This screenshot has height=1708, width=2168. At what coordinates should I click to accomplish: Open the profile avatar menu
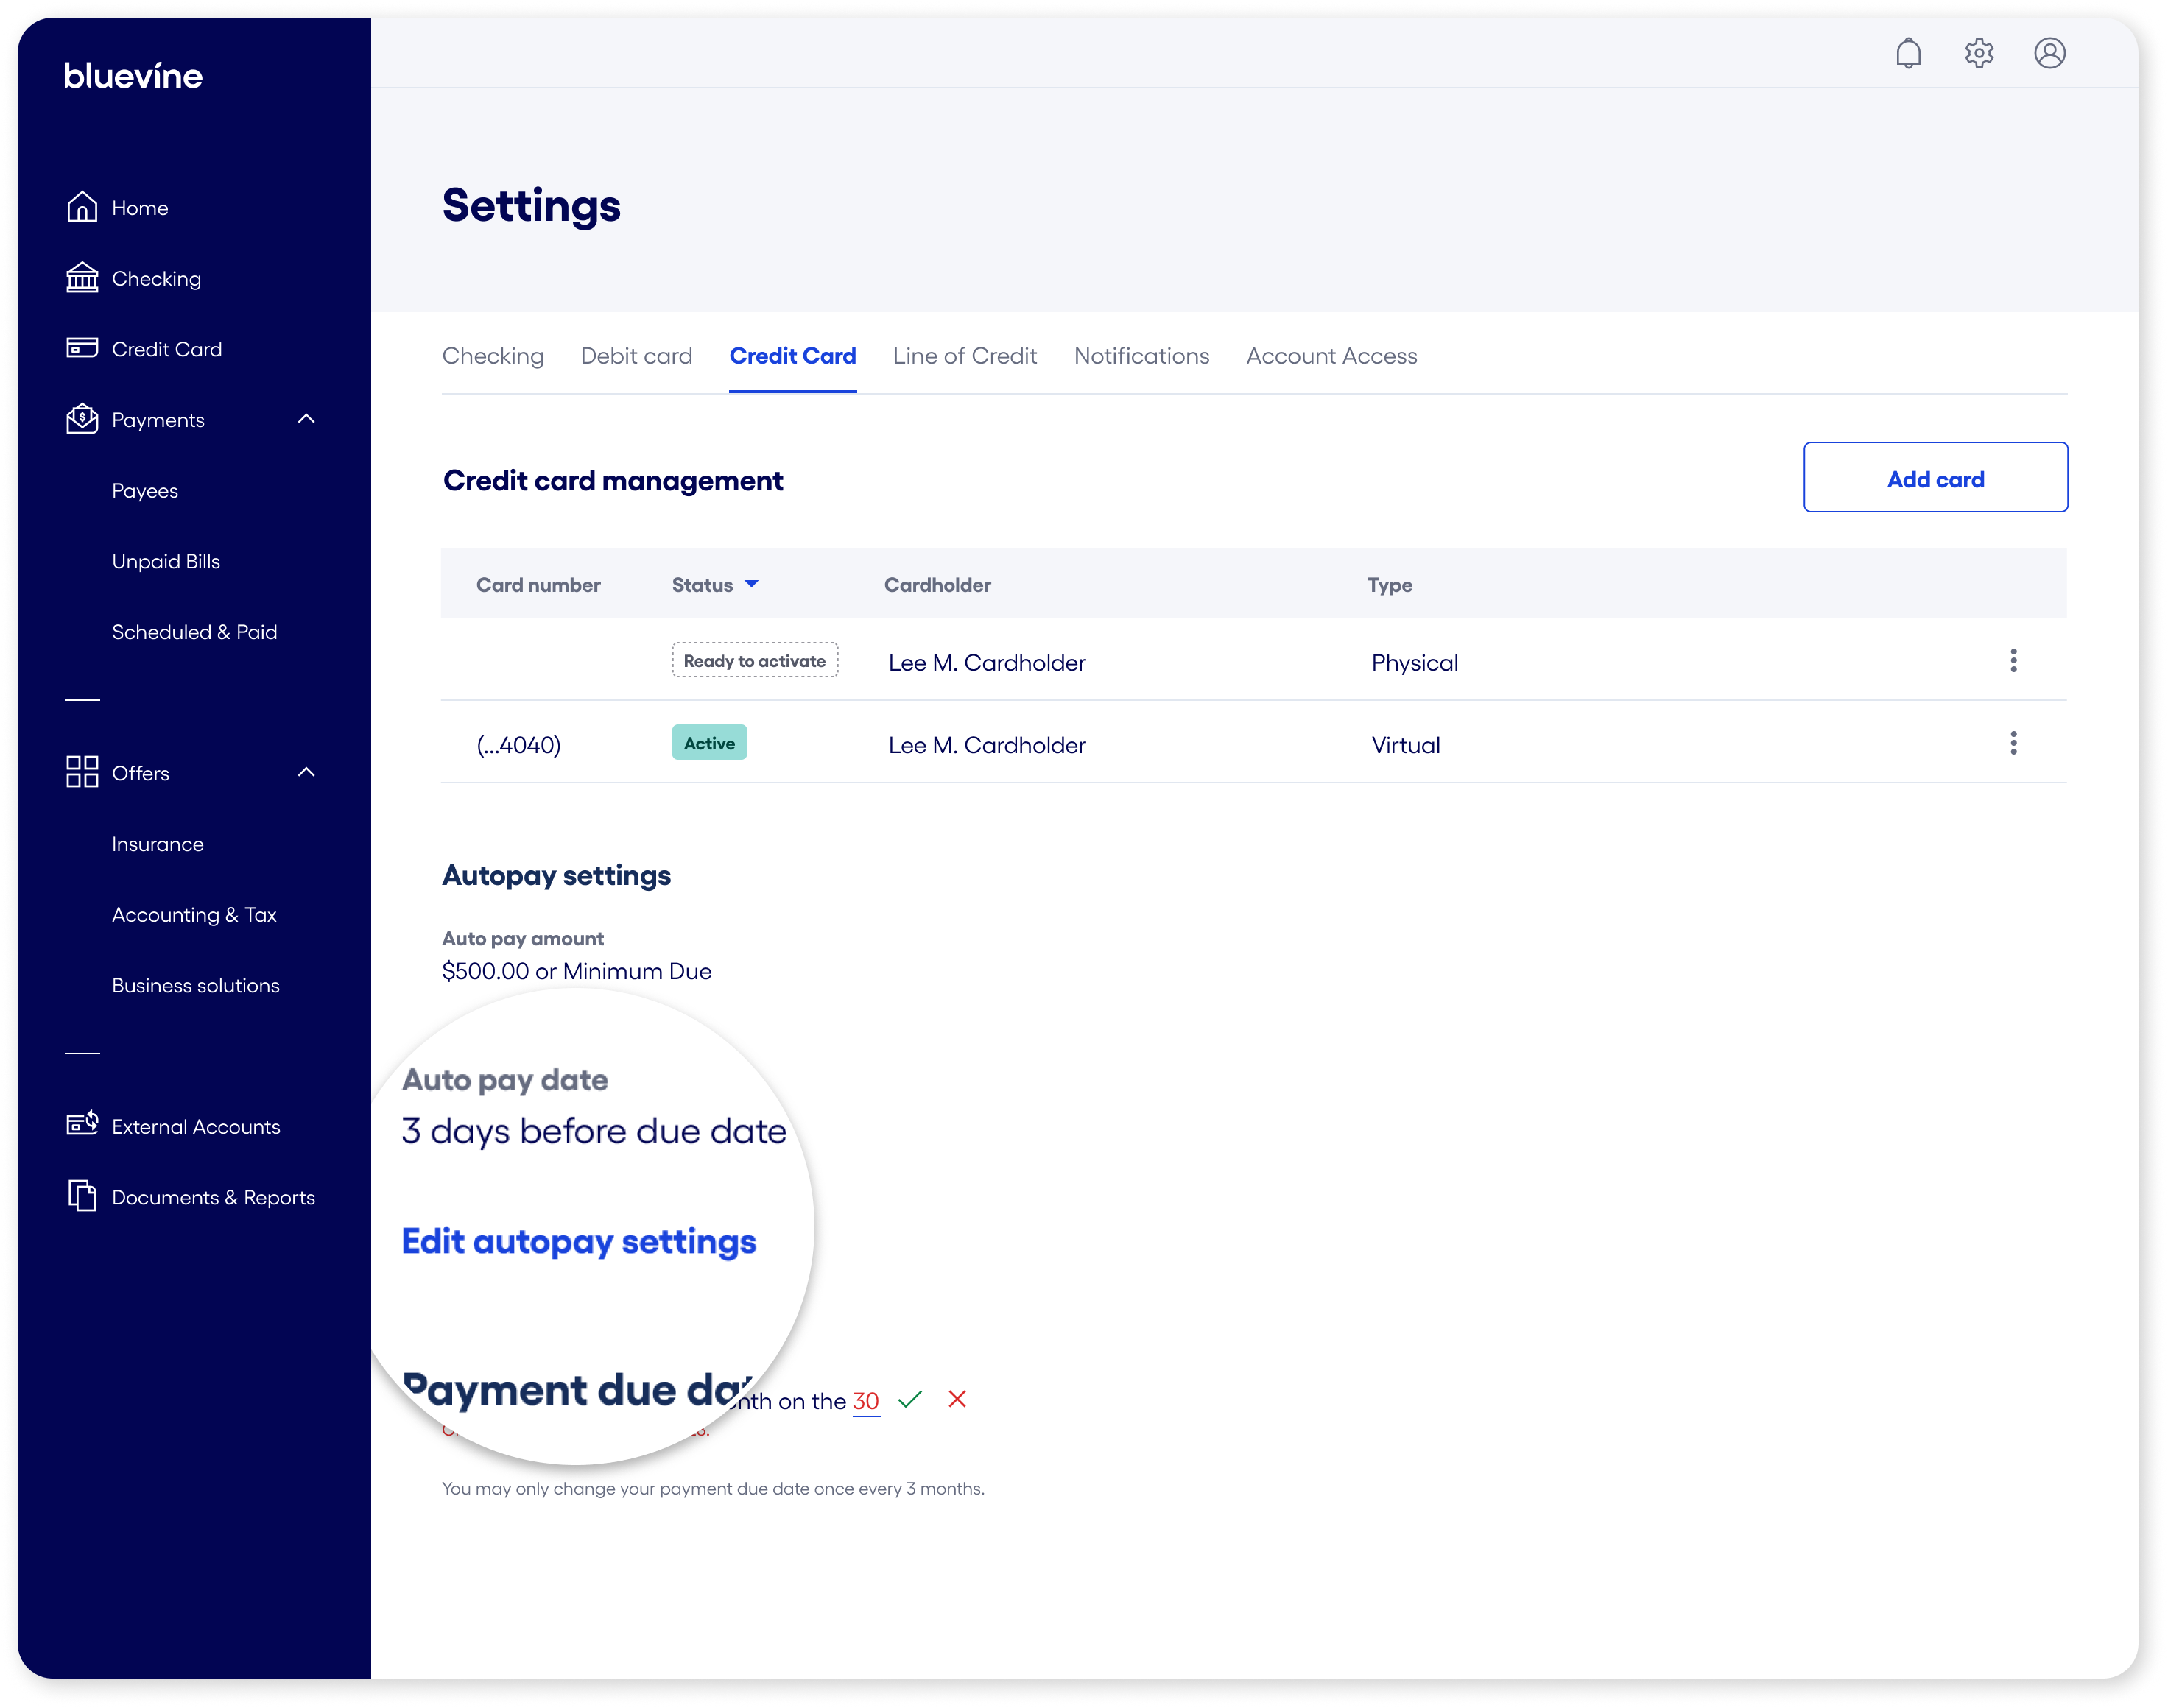coord(2050,53)
